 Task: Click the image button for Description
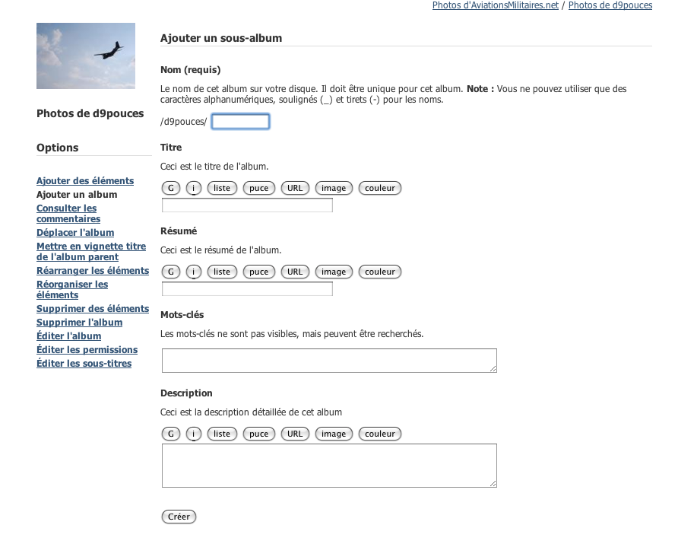click(x=333, y=434)
